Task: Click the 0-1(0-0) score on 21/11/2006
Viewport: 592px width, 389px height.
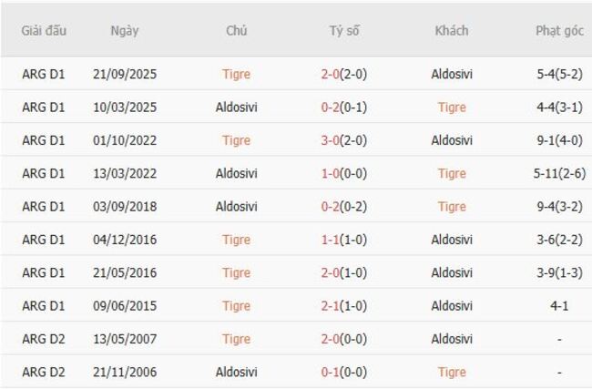Action: [344, 372]
